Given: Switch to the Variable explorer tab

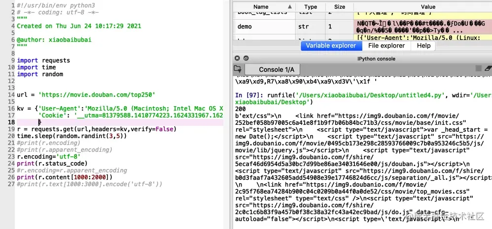Looking at the screenshot, I should click(x=331, y=46).
